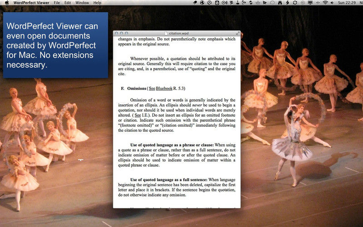363x227 pixels.
Task: Open the Edit menu
Action: [x=68, y=3]
